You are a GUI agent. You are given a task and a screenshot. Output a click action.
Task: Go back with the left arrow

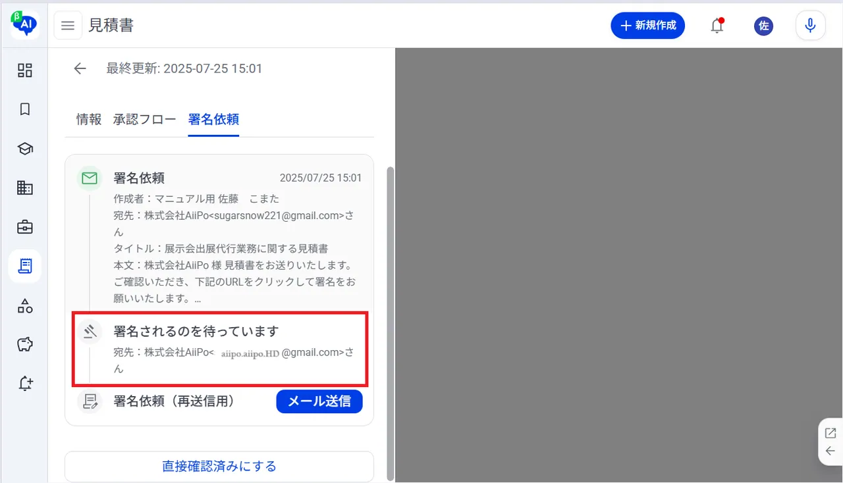(80, 68)
